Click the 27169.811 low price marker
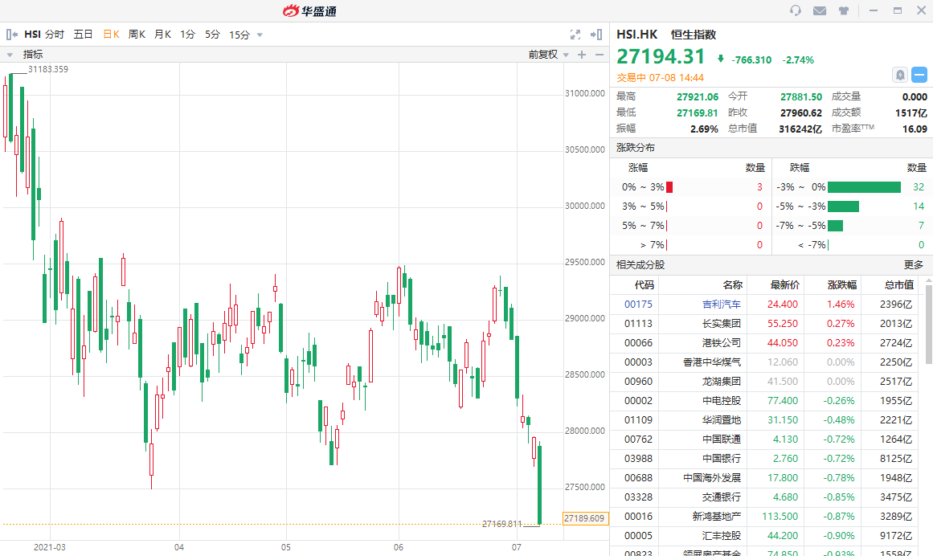The image size is (933, 556). [x=501, y=524]
